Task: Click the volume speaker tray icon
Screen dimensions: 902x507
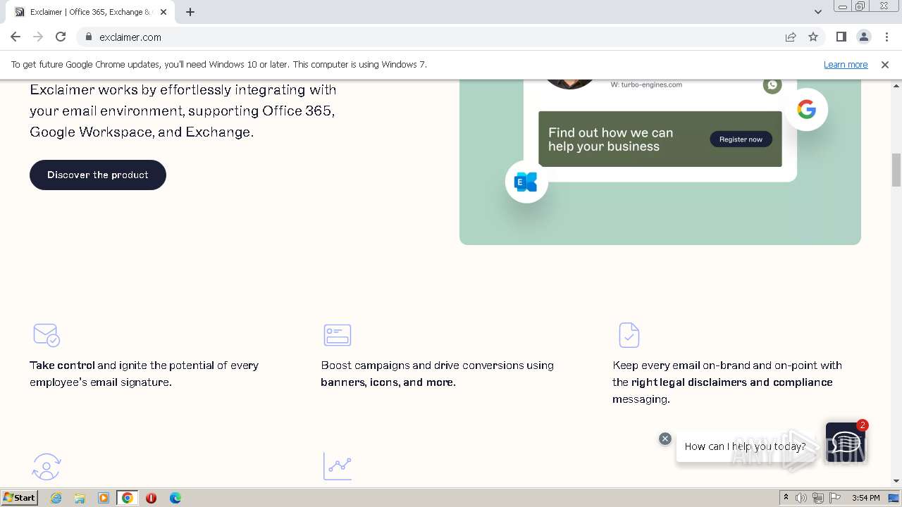Action: [x=801, y=498]
